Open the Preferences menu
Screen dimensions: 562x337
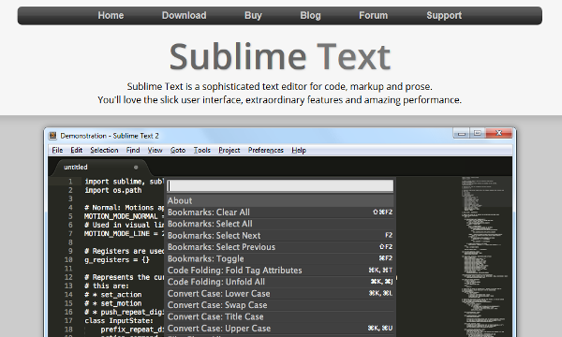click(266, 150)
